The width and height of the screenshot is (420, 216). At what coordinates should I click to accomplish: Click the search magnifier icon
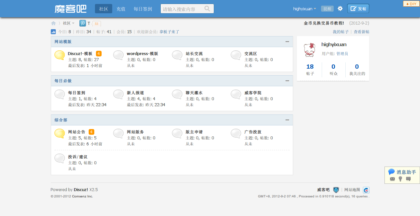click(207, 9)
